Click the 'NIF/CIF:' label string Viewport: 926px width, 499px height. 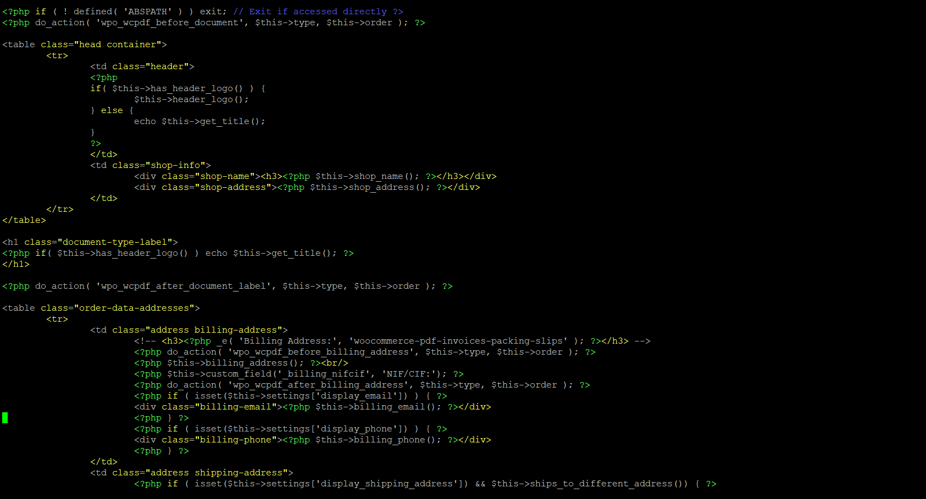406,374
